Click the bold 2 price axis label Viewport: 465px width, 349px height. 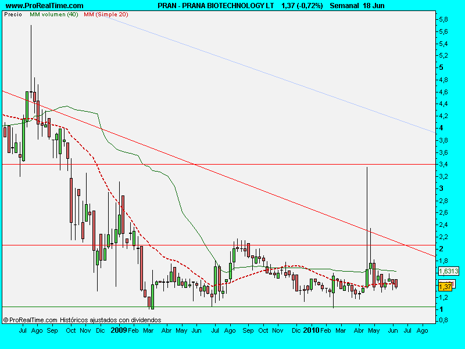click(x=441, y=249)
